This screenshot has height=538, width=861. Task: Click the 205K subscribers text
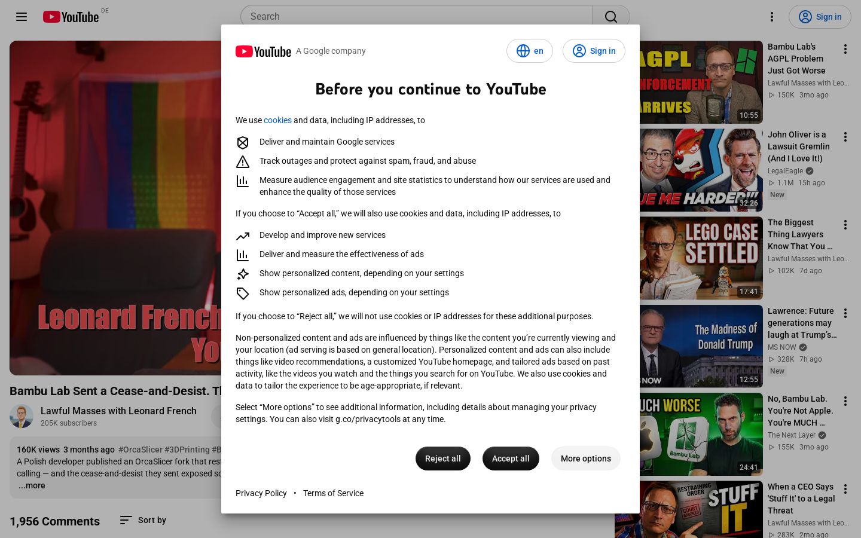(69, 423)
